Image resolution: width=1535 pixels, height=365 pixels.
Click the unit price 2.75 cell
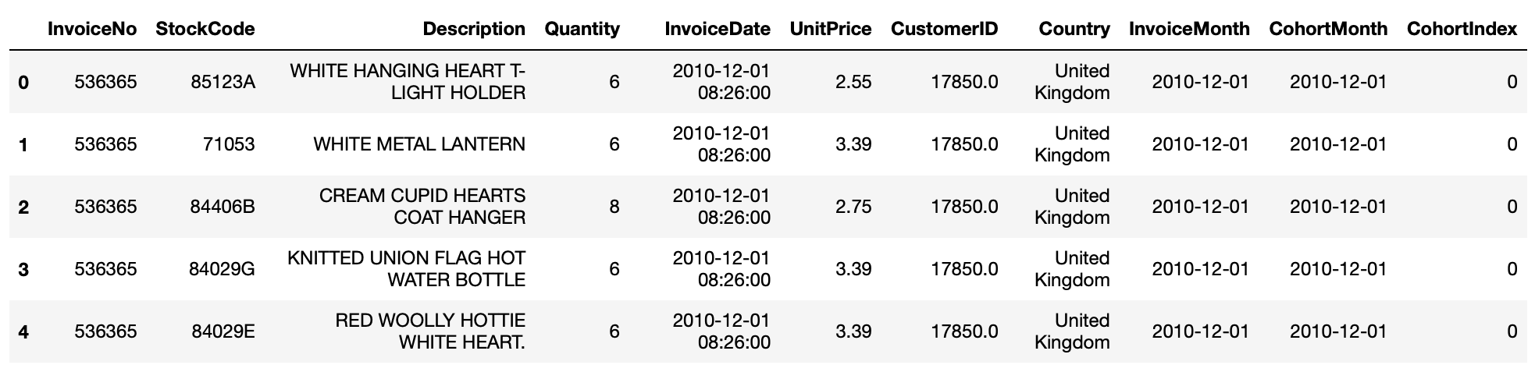tap(853, 207)
